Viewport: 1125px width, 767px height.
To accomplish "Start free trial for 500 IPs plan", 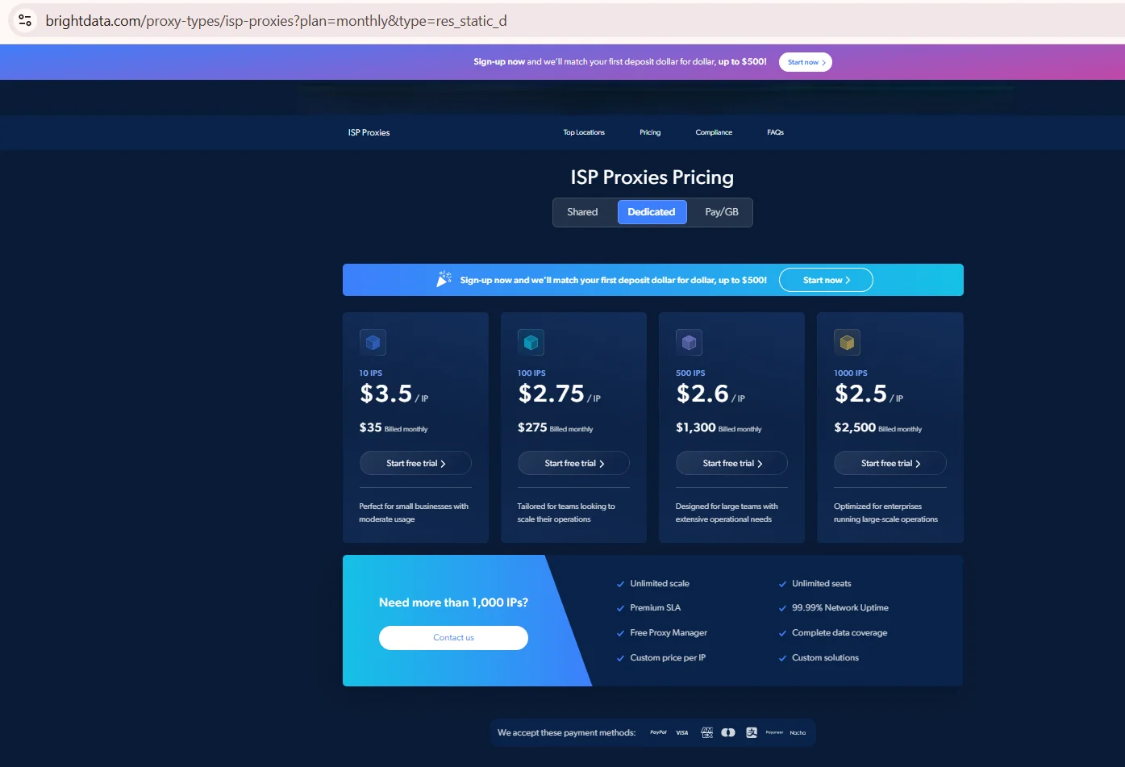I will click(731, 463).
